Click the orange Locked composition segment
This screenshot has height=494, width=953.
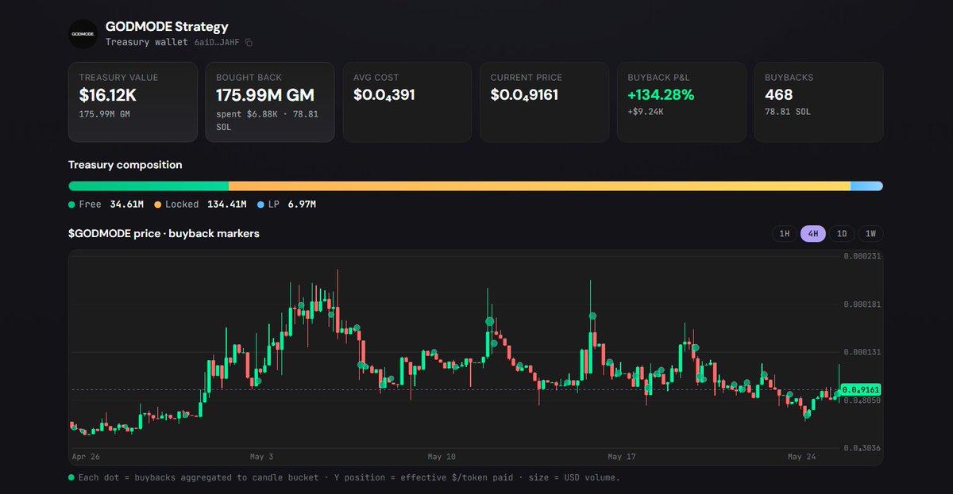tap(539, 186)
